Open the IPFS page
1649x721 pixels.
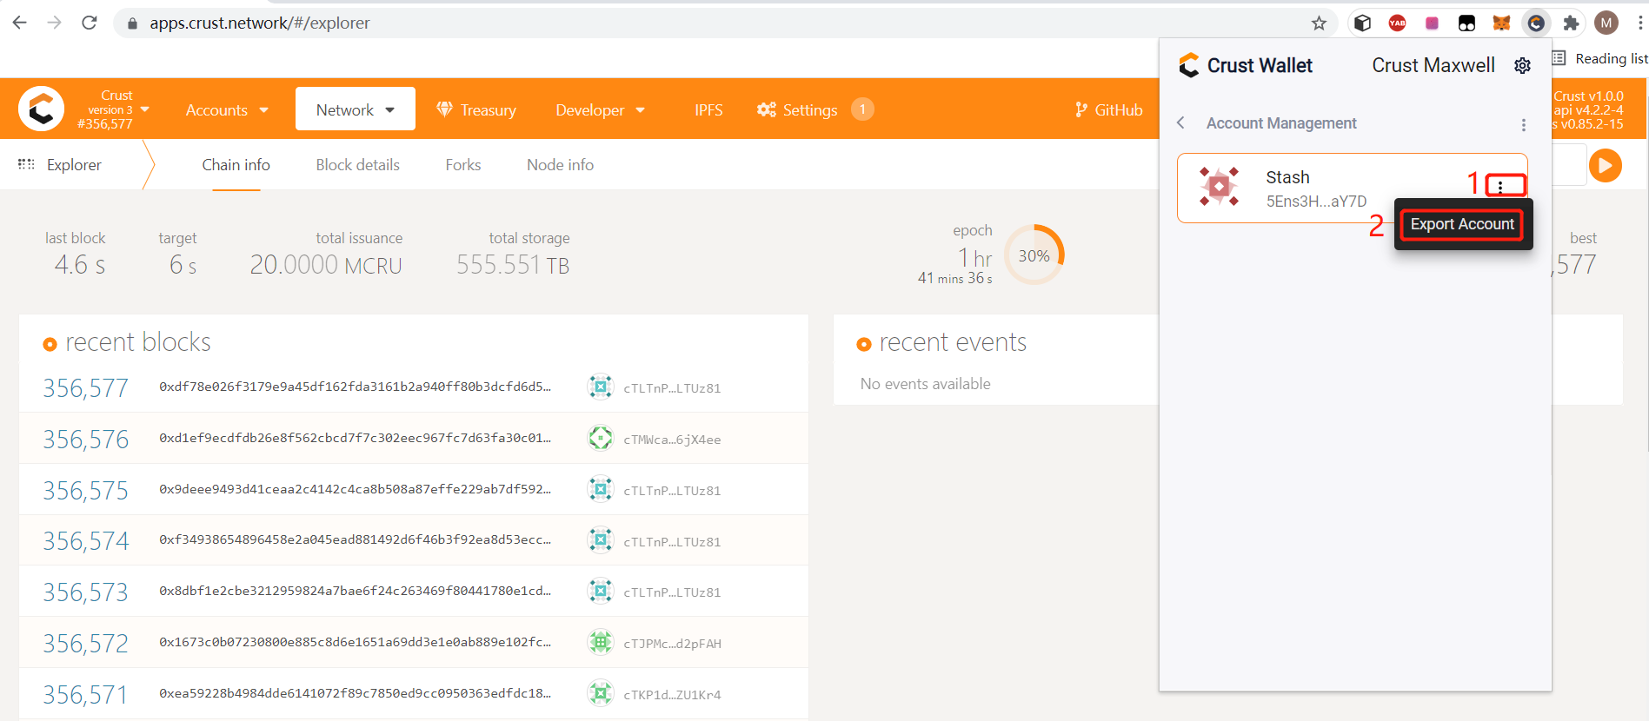[x=708, y=109]
